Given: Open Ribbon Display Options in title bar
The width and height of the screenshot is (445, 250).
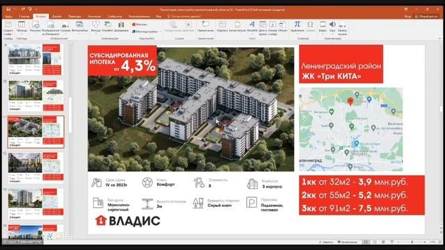Looking at the screenshot, I should coord(406,9).
